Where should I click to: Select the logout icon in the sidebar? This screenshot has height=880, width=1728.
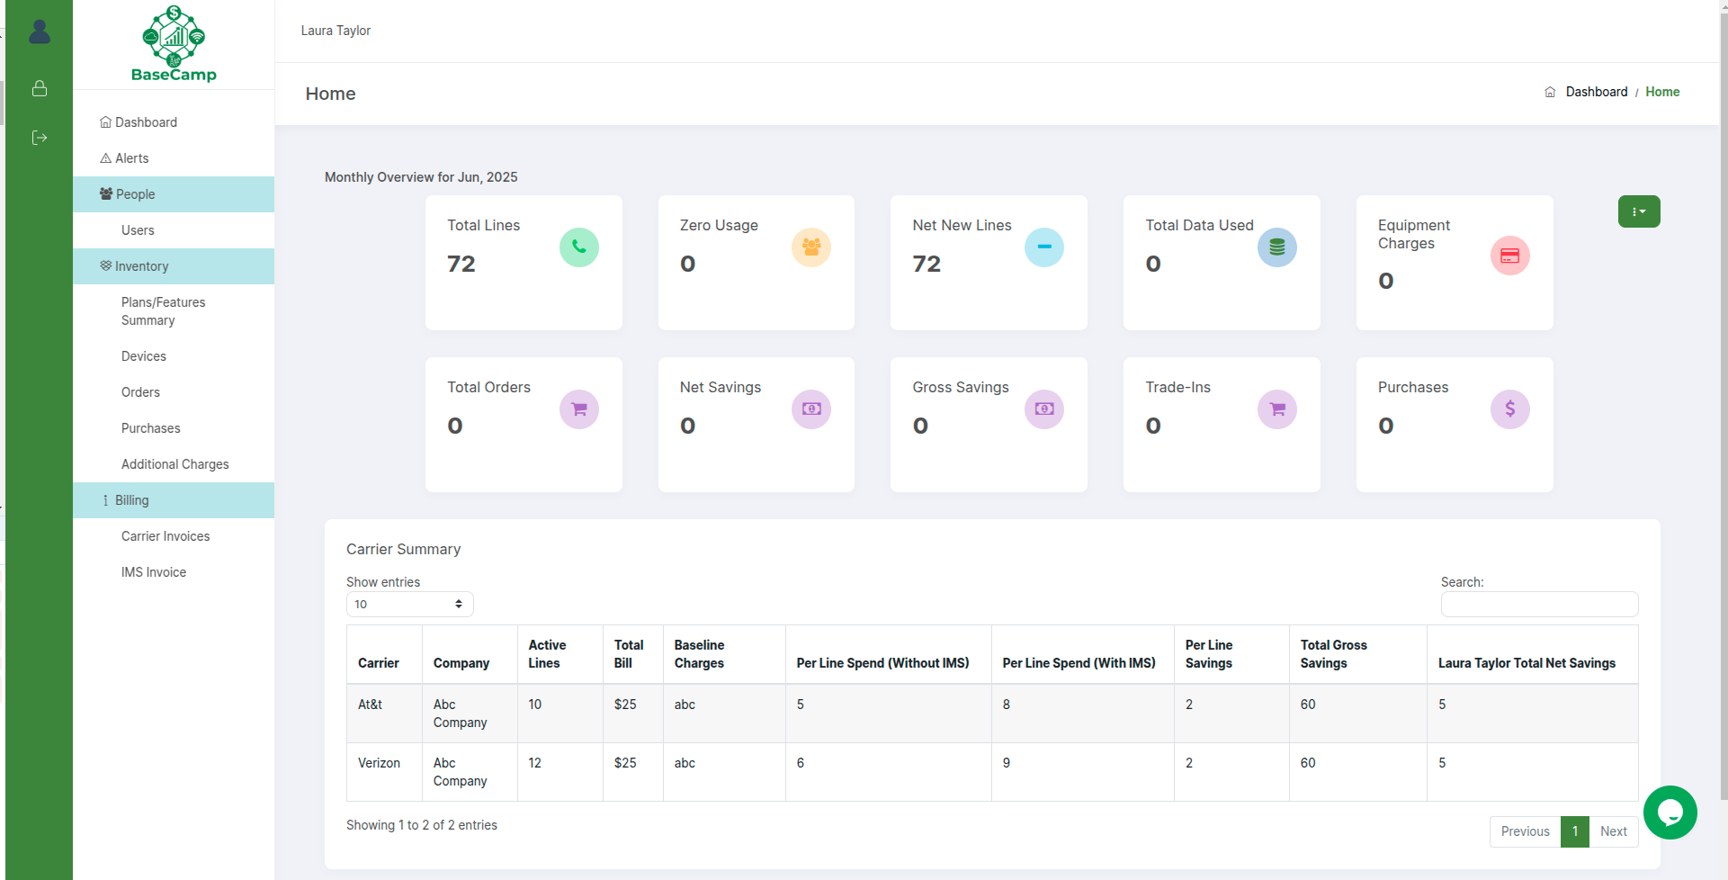39,137
